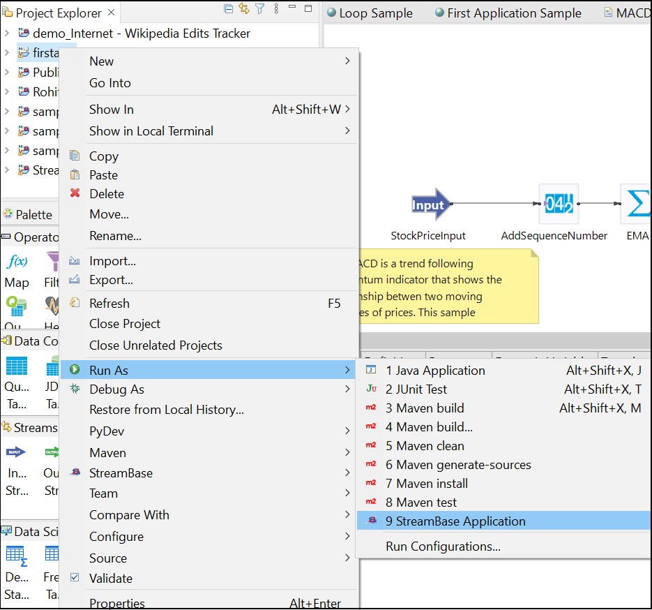This screenshot has height=610, width=652.
Task: Choose Go Into from context menu
Action: [x=209, y=83]
